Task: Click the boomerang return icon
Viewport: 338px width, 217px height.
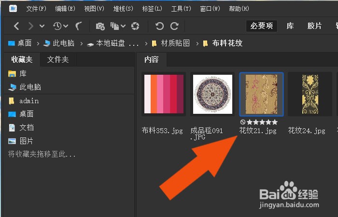Action: coord(79,26)
